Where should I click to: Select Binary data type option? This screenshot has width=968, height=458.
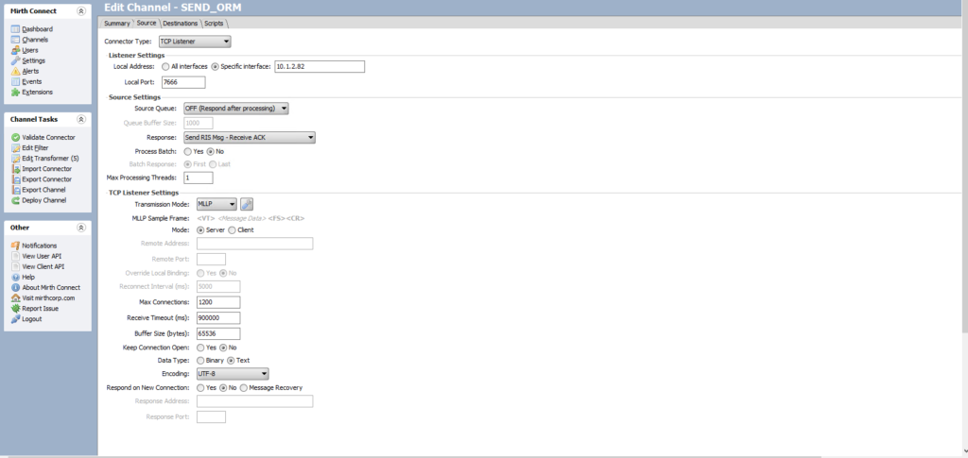click(x=199, y=361)
